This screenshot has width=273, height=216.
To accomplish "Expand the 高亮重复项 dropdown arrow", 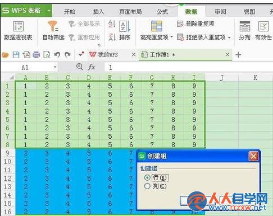I will pyautogui.click(x=171, y=37).
